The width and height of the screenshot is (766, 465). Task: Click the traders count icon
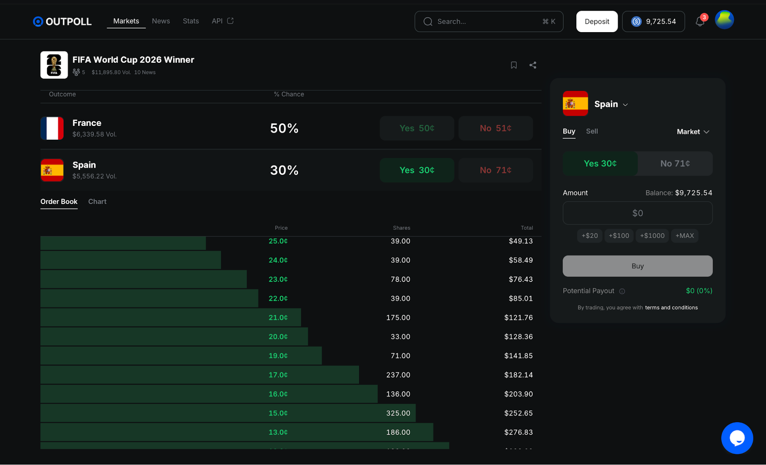76,72
